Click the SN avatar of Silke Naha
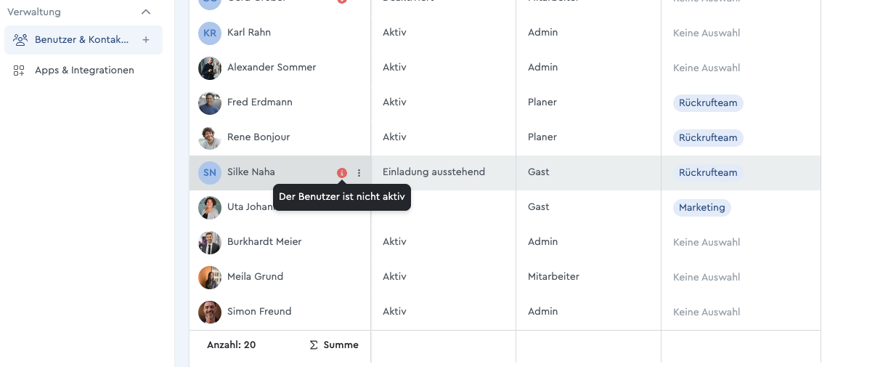875x367 pixels. pos(210,172)
